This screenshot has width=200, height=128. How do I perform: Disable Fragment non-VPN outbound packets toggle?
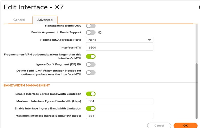coord(91,57)
